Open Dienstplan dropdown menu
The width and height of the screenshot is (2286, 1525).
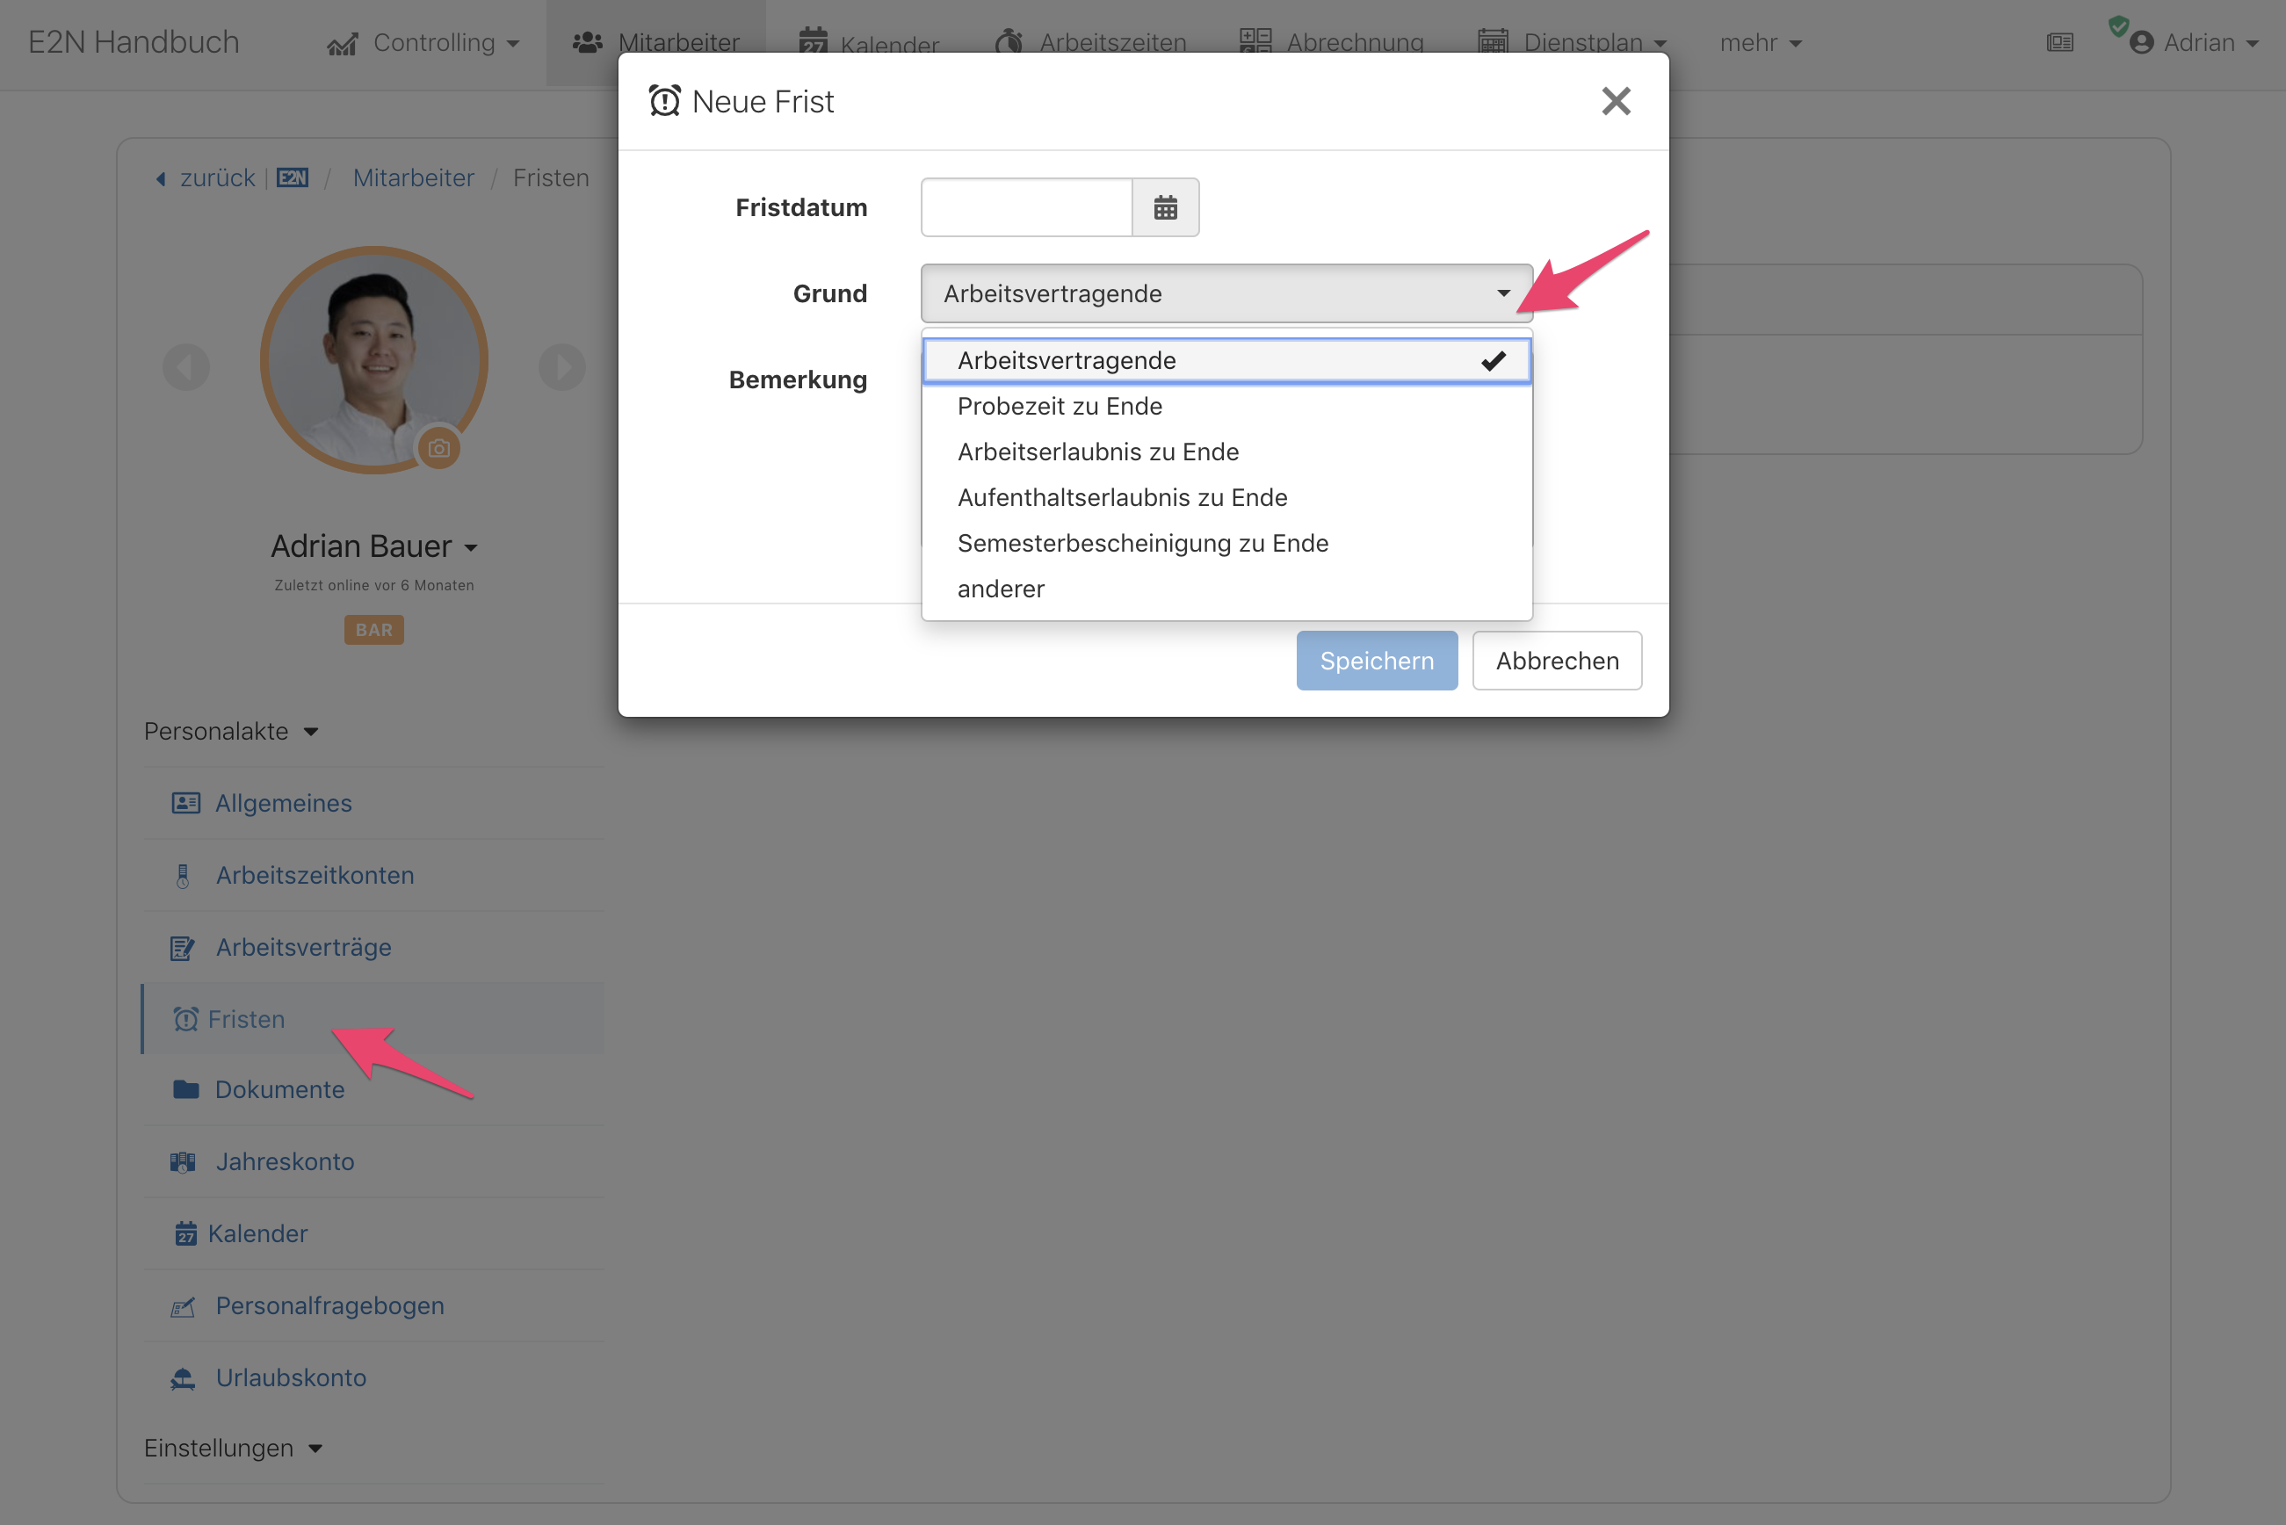pos(1572,43)
